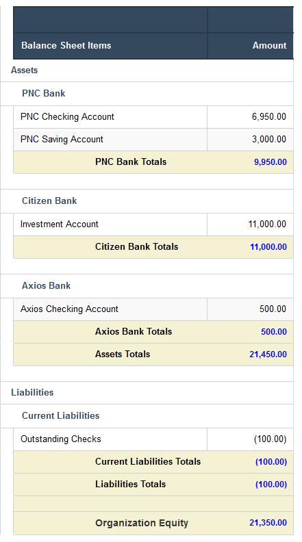Click the Amount column header
The image size is (302, 542).
coord(251,46)
